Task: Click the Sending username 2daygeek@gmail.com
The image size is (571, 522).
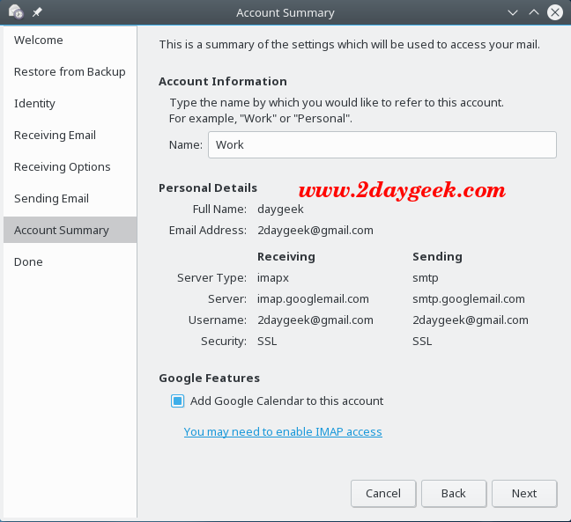Action: pyautogui.click(x=471, y=320)
